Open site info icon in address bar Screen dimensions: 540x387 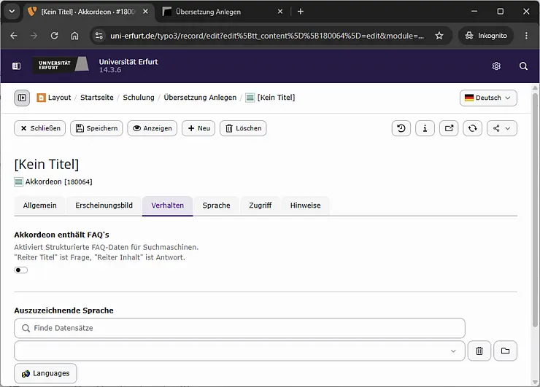point(99,36)
